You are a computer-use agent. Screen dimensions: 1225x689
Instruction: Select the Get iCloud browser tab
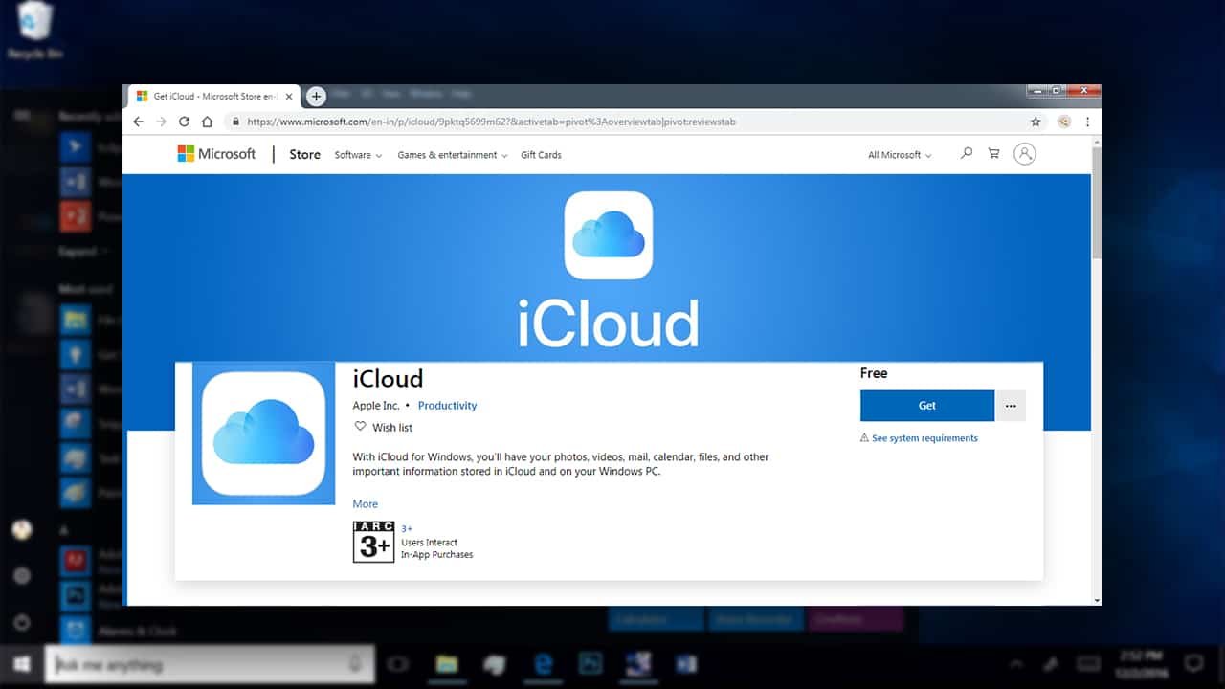pyautogui.click(x=214, y=96)
